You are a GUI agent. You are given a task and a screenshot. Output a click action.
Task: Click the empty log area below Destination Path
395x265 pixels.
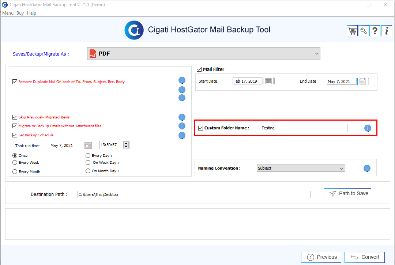click(197, 224)
